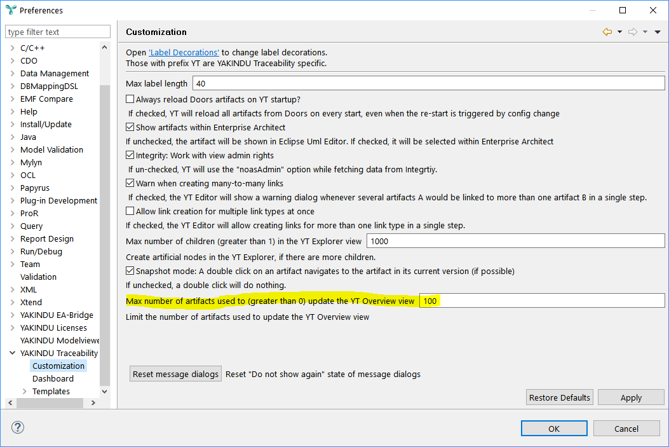The width and height of the screenshot is (669, 447).
Task: Expand the Run/Debug node
Action: (12, 251)
